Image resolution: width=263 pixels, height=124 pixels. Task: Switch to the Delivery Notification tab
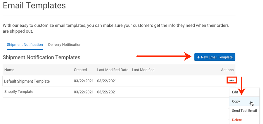(x=65, y=45)
